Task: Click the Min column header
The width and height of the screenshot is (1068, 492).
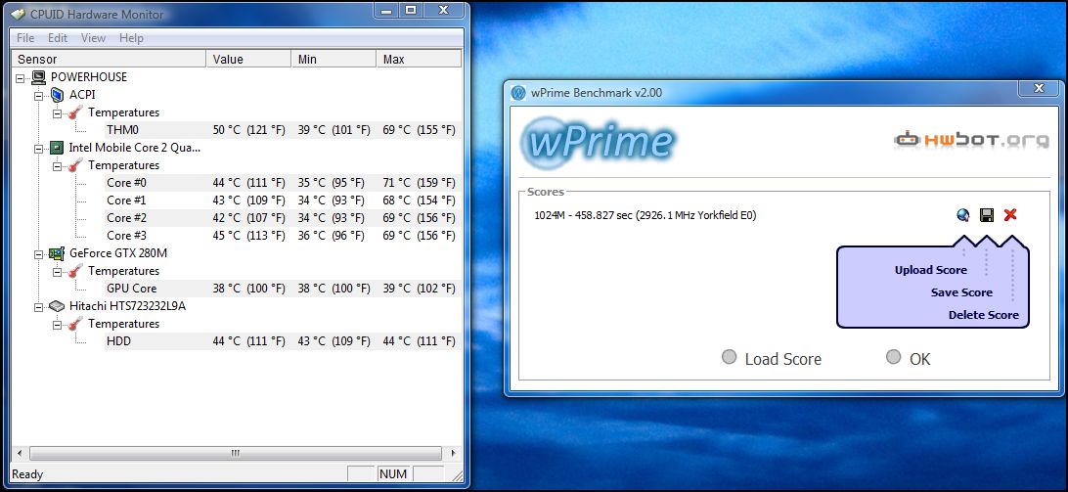Action: pyautogui.click(x=334, y=60)
